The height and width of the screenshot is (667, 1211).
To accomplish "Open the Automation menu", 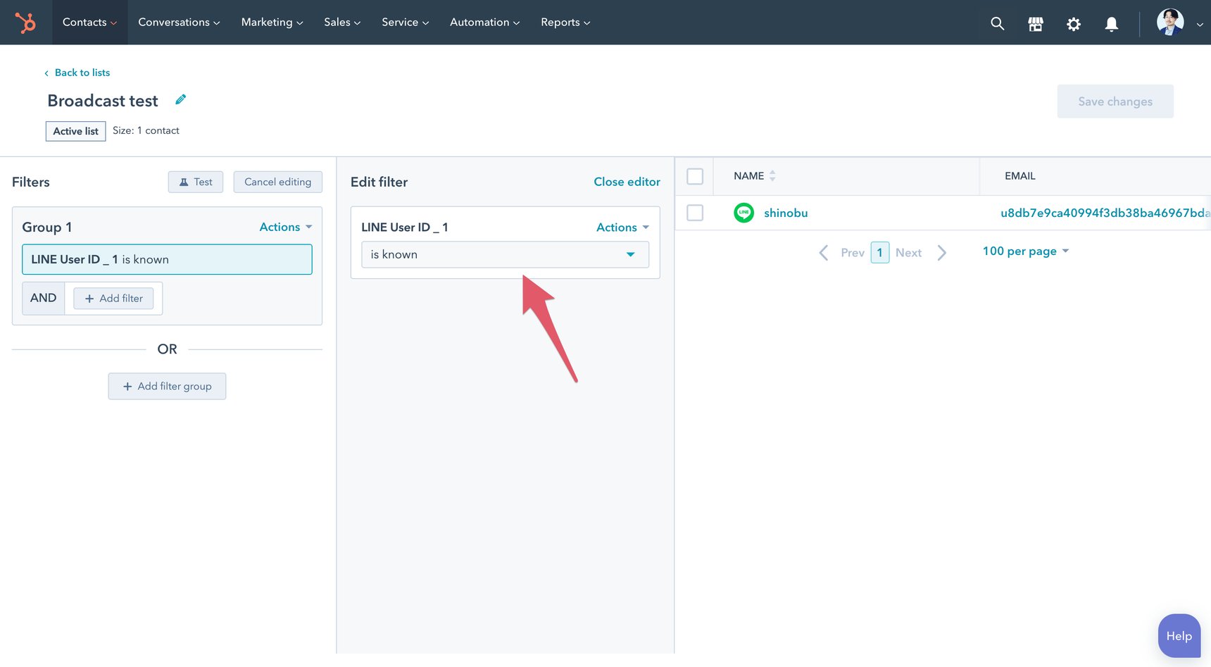I will click(484, 22).
